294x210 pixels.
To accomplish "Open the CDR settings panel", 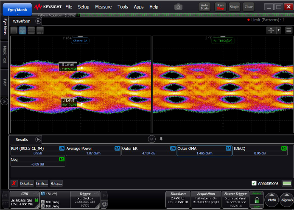I will (25, 200).
